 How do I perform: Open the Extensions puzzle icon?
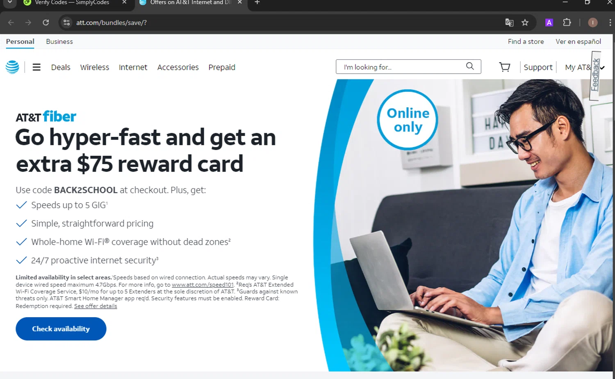tap(567, 23)
